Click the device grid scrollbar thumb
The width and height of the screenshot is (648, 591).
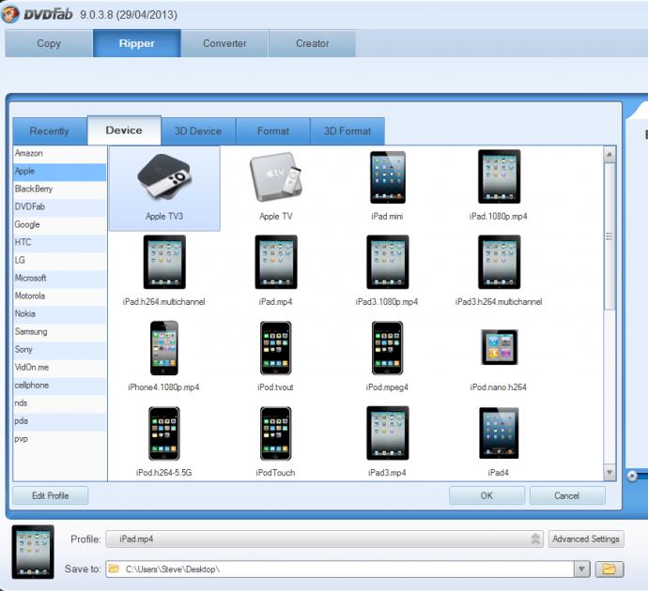[x=609, y=236]
